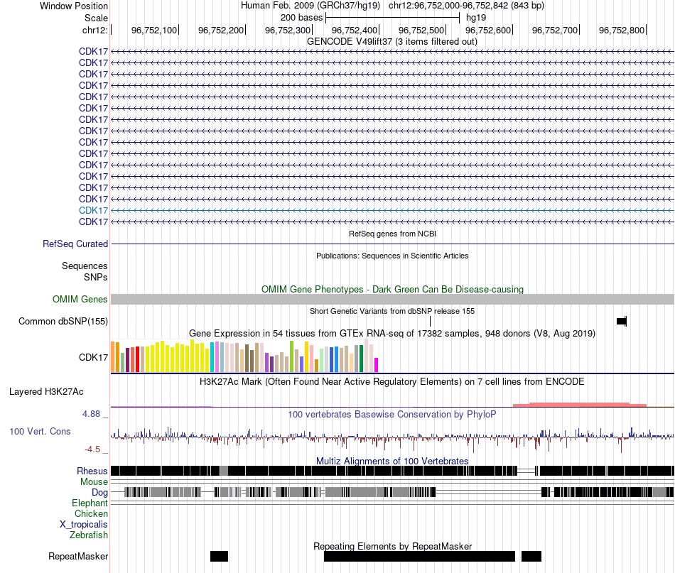Click the Scale label
675x573 pixels.
96,18
